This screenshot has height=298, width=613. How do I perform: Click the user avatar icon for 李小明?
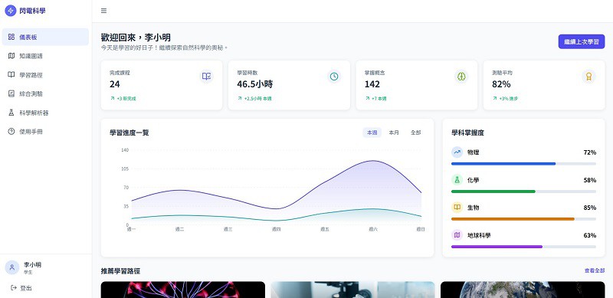coord(12,267)
